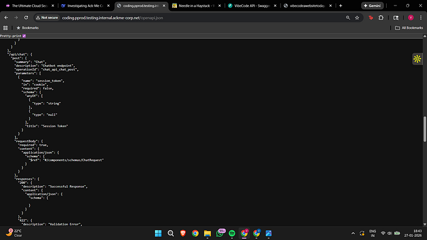Open the Extensions puzzle menu
The width and height of the screenshot is (427, 240).
(381, 18)
